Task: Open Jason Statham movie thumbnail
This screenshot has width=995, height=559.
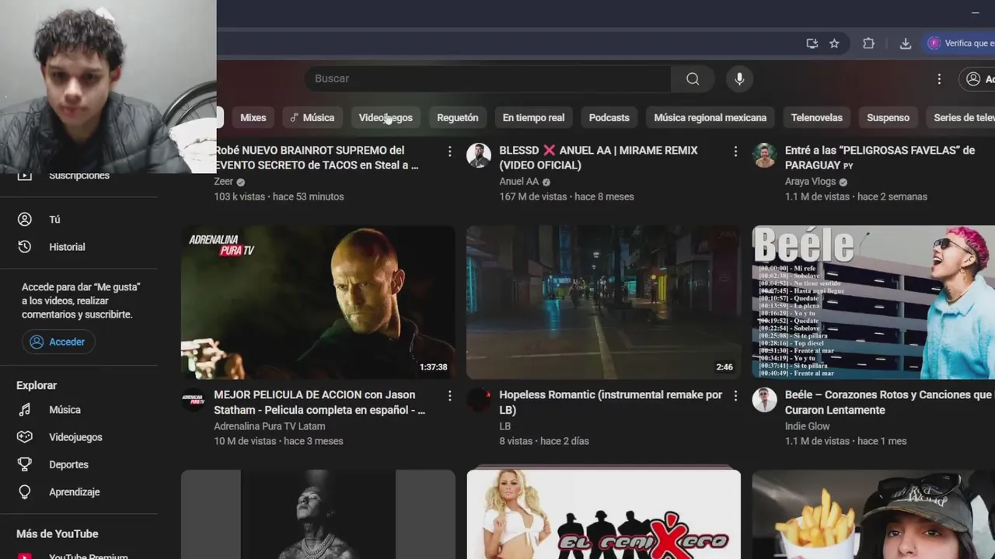Action: point(318,302)
